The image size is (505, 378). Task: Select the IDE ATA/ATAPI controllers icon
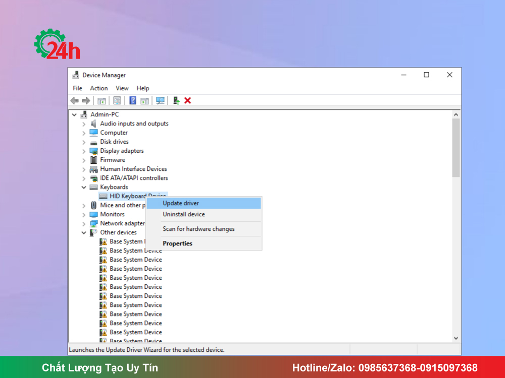click(93, 178)
